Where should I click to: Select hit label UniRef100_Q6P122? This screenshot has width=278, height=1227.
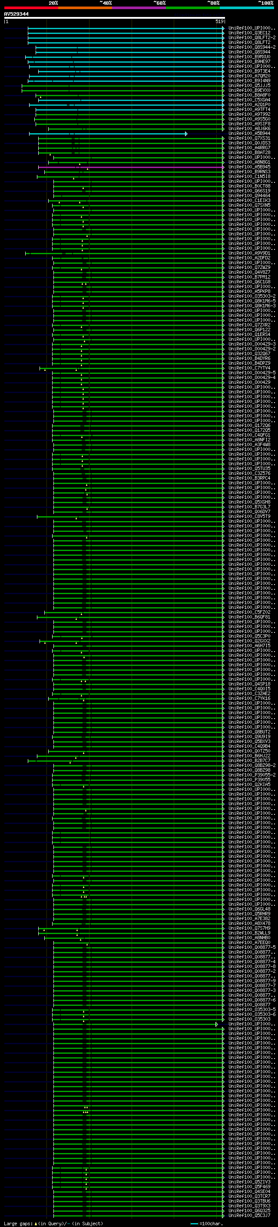(x=249, y=329)
